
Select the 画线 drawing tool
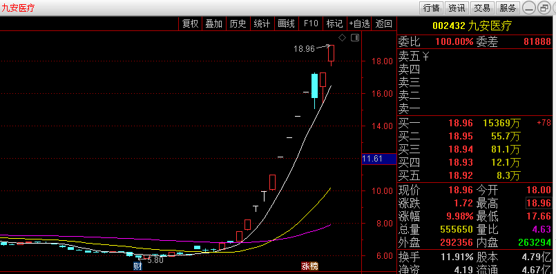(x=286, y=23)
